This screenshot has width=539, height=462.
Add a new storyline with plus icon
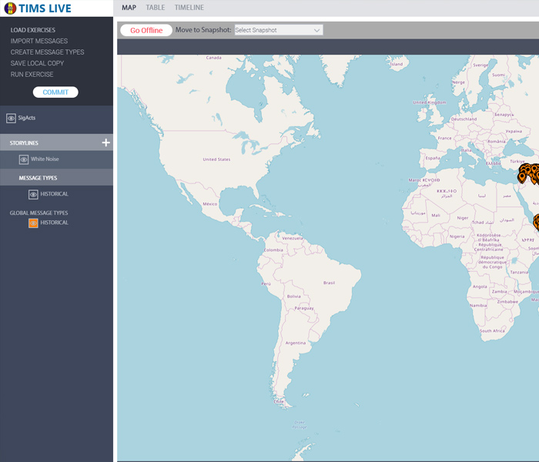[x=105, y=143]
